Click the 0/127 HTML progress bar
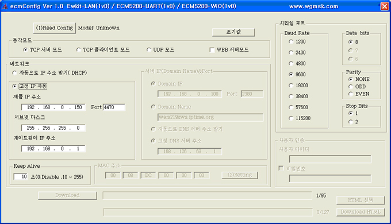 pos(208,213)
